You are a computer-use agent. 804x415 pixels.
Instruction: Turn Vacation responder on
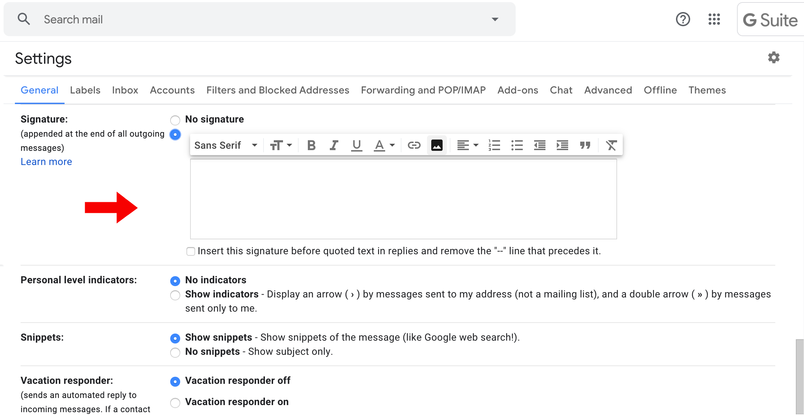click(175, 403)
